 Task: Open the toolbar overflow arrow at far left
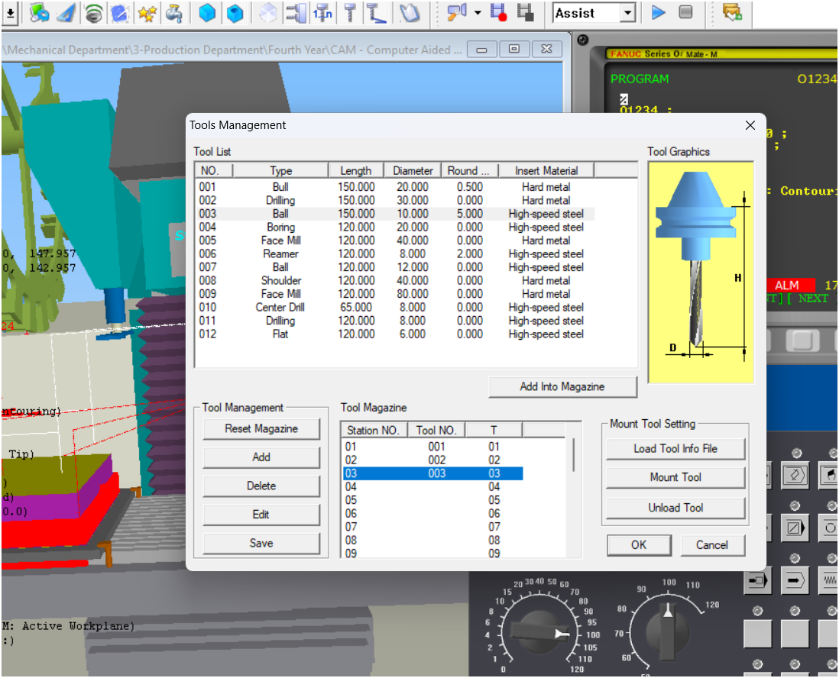point(11,13)
